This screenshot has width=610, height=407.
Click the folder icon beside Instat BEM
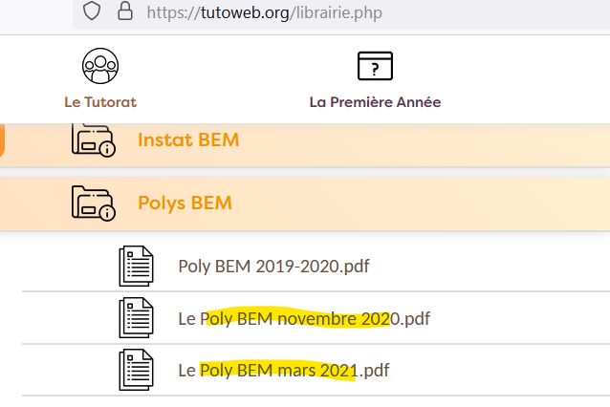[x=93, y=139]
